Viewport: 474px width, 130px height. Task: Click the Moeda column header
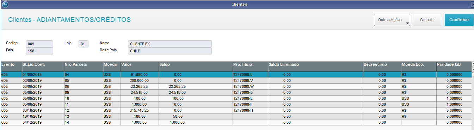click(x=112, y=67)
